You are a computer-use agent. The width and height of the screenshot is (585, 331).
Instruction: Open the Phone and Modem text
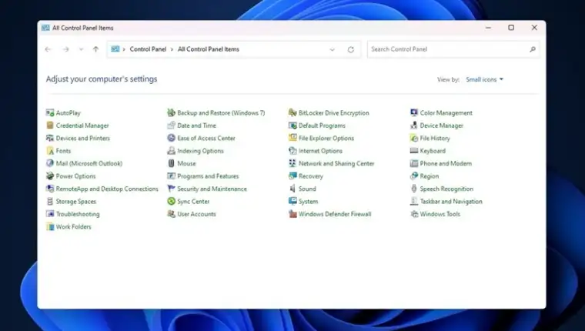[446, 163]
